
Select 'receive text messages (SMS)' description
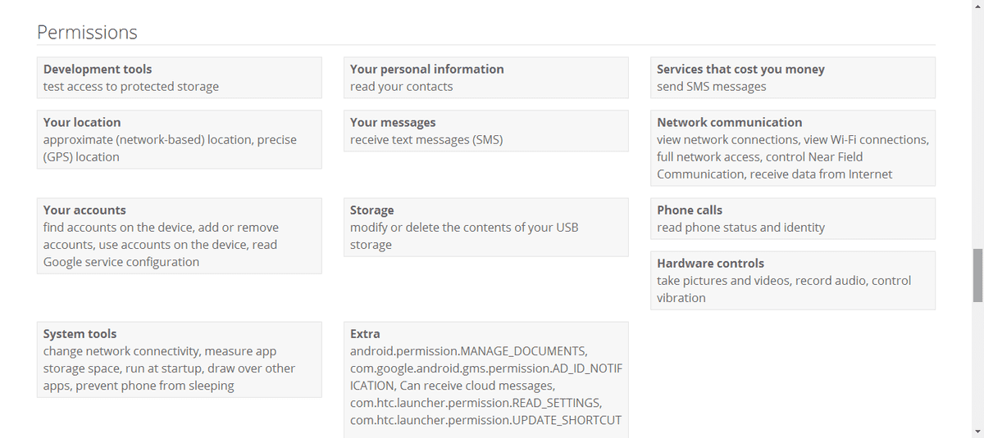click(426, 140)
